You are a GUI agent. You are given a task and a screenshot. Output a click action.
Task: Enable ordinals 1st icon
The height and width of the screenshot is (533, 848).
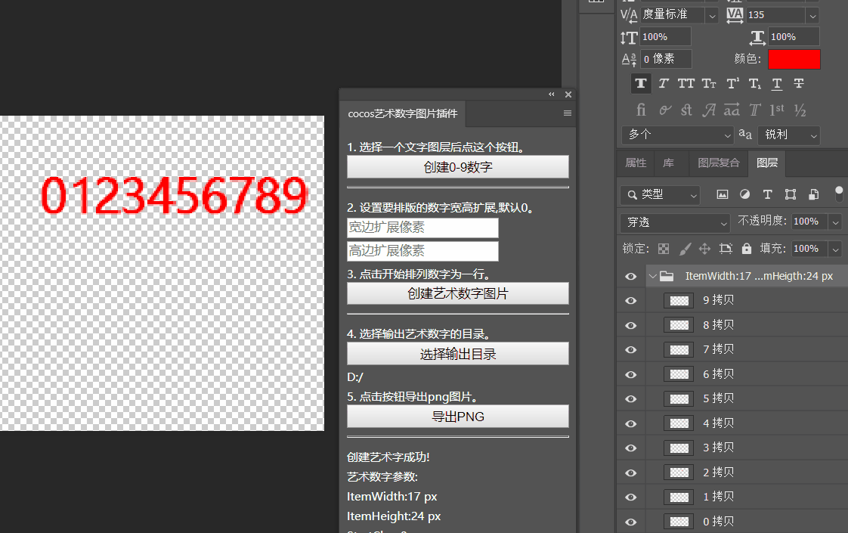pos(777,110)
